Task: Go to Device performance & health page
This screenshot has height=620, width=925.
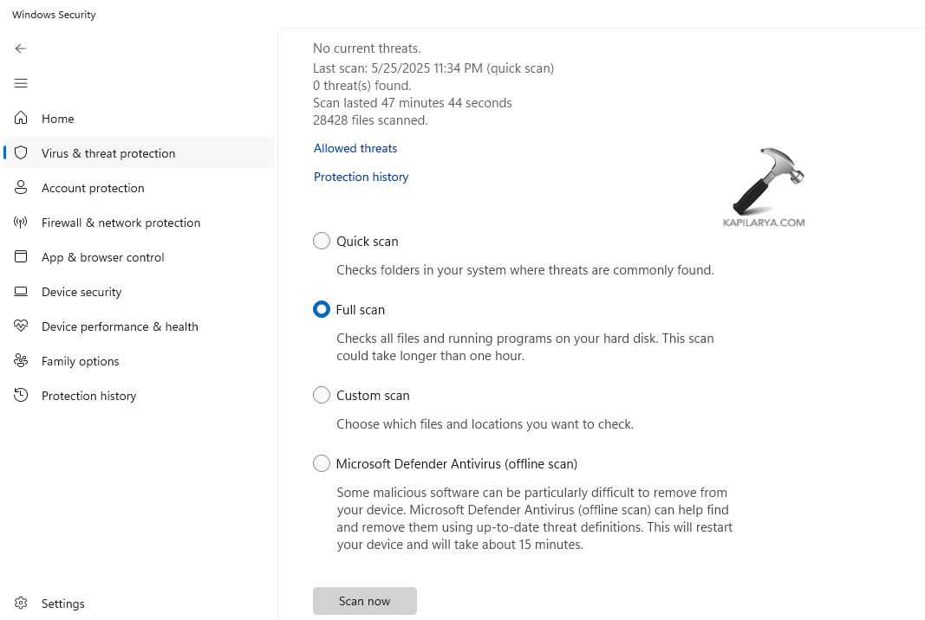Action: [x=120, y=326]
